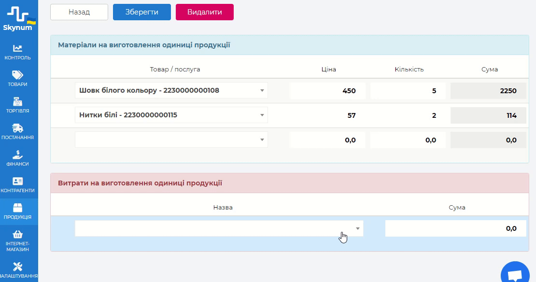Viewport: 536px width, 282px height.
Task: Expand the Нитки білі product dropdown
Action: tap(171, 115)
